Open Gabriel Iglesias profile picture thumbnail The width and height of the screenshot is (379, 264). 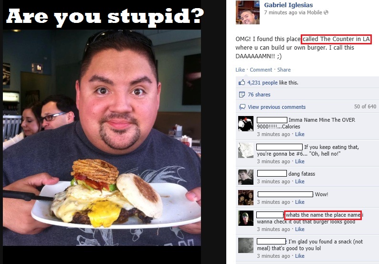248,12
